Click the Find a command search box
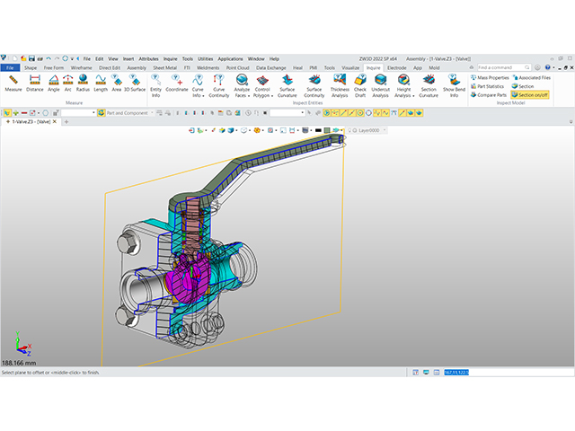Screen dimensions: 575x431 coord(504,67)
